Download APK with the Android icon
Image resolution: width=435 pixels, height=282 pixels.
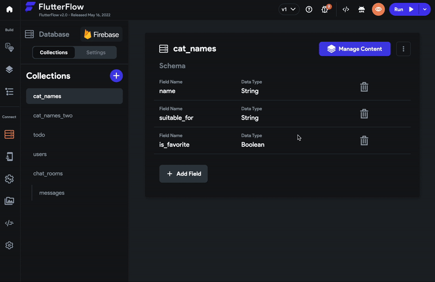(362, 9)
